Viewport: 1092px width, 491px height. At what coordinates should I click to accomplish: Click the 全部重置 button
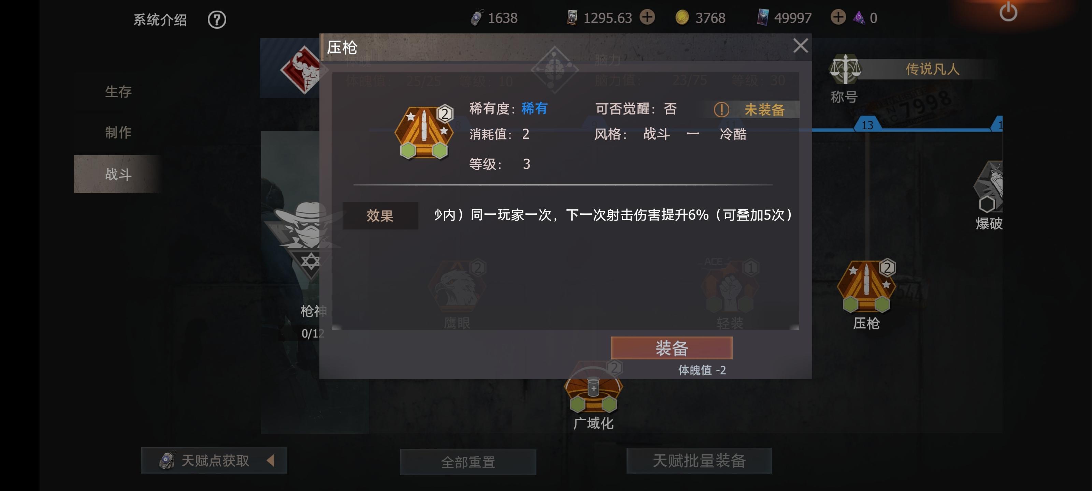click(468, 462)
